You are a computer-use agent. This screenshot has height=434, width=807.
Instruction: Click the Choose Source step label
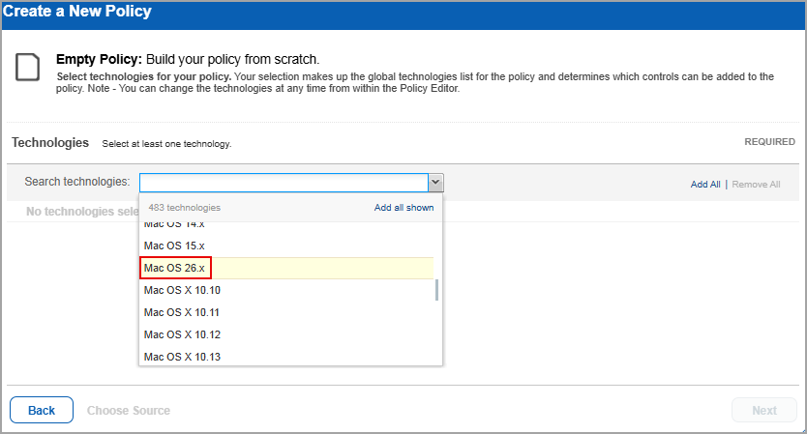[x=129, y=411]
